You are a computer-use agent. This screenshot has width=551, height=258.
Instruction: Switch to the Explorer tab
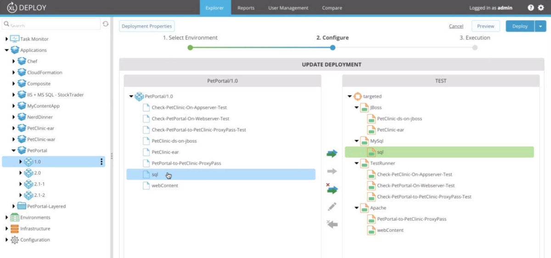(x=215, y=8)
